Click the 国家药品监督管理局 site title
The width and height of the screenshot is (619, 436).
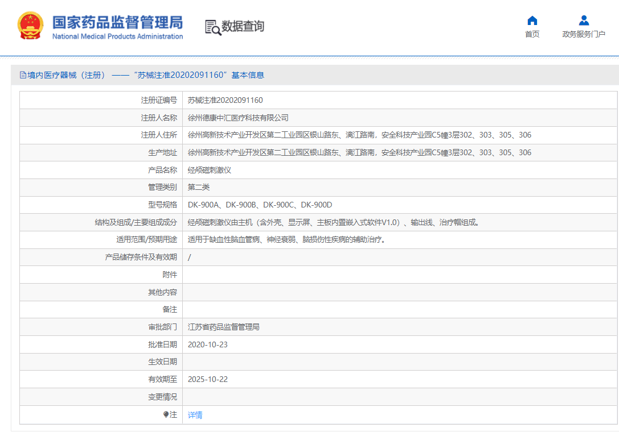tap(118, 23)
